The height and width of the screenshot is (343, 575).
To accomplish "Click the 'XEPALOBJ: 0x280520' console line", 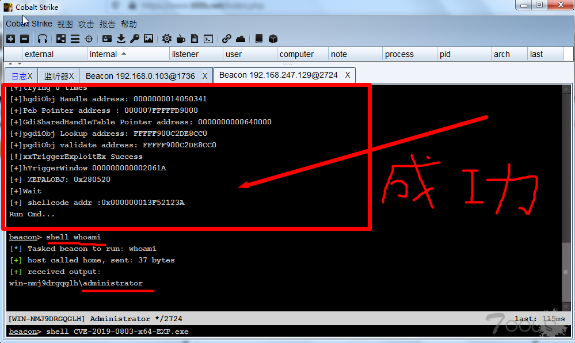I will click(x=60, y=180).
